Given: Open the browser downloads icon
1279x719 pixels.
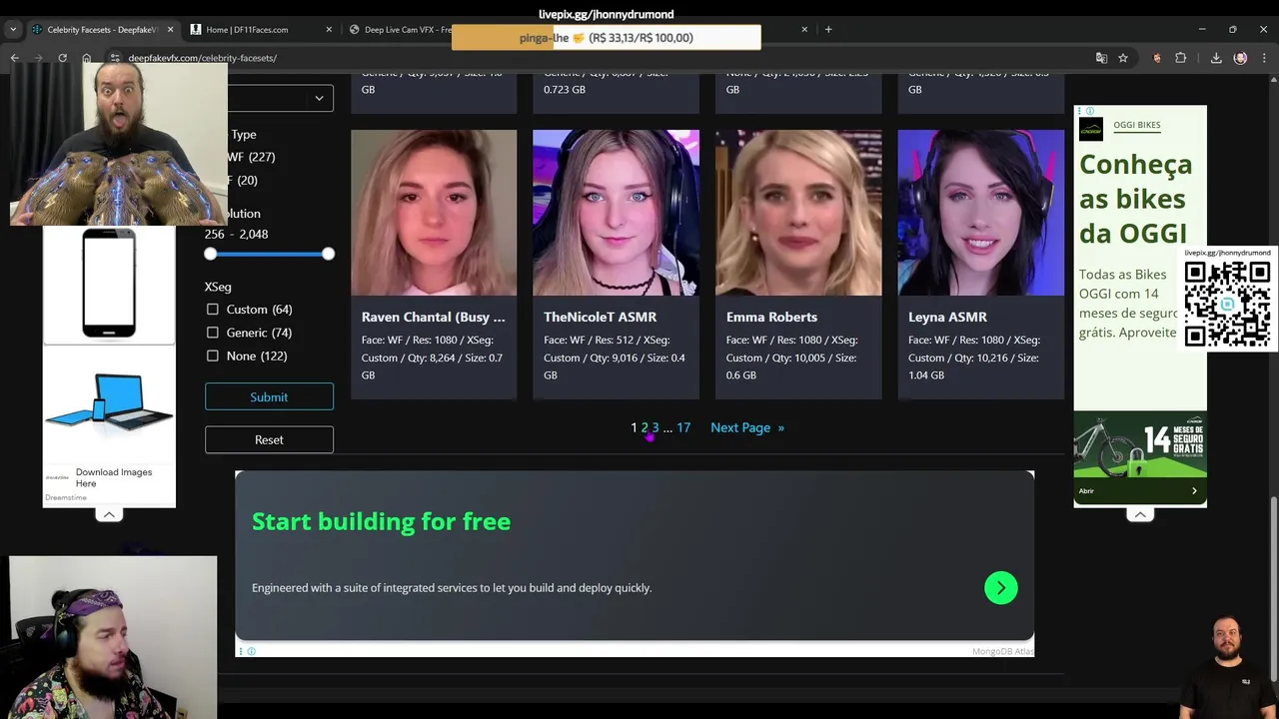Looking at the screenshot, I should pos(1216,58).
